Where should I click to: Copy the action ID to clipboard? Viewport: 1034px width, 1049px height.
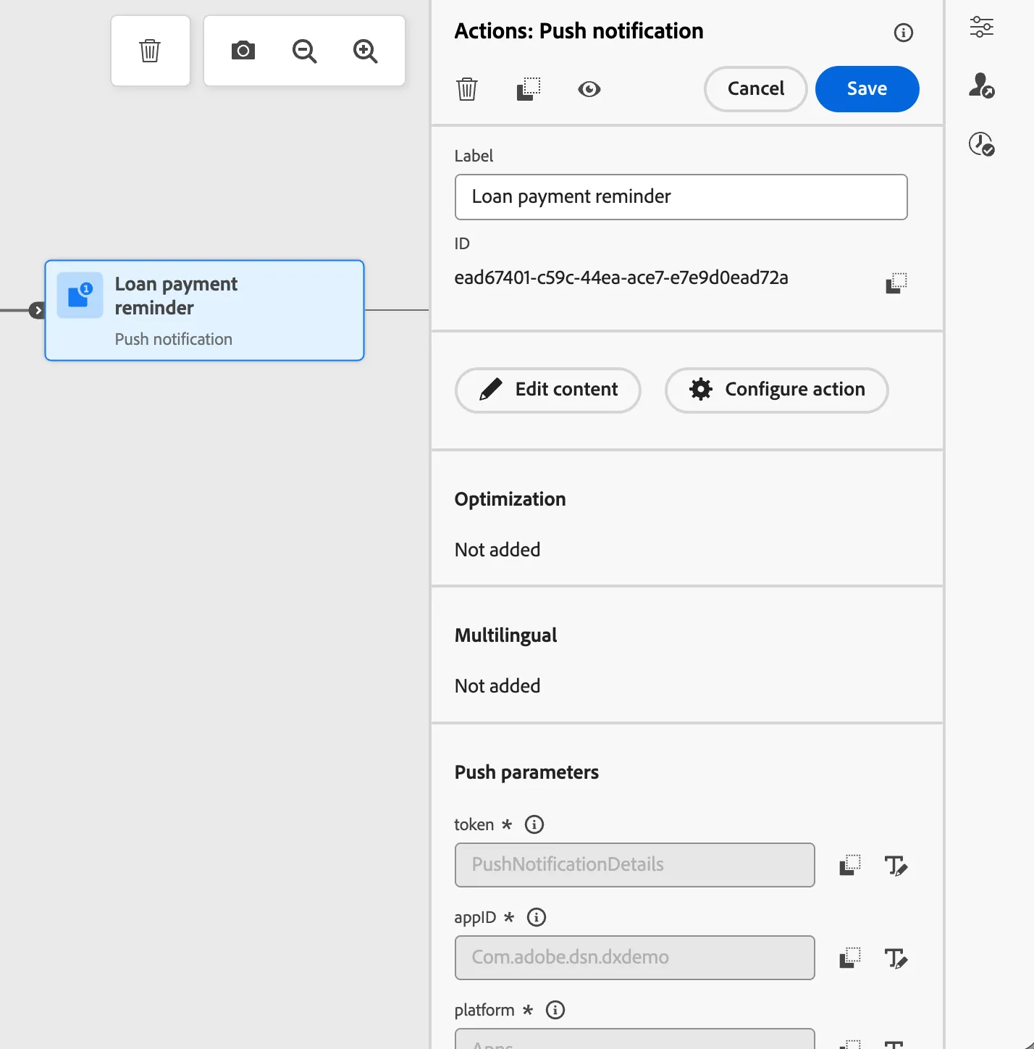click(896, 283)
